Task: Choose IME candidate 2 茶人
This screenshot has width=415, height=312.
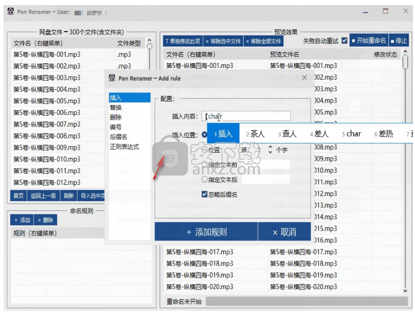Action: (255, 134)
